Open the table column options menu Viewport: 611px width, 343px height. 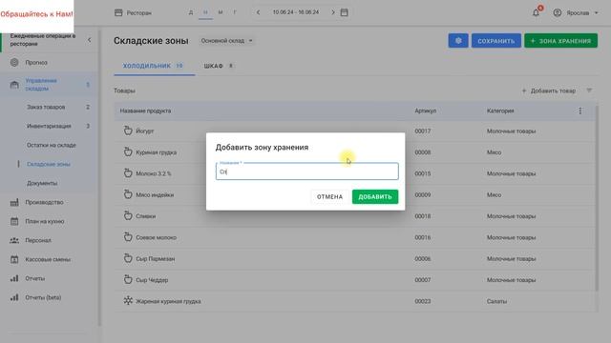[580, 111]
